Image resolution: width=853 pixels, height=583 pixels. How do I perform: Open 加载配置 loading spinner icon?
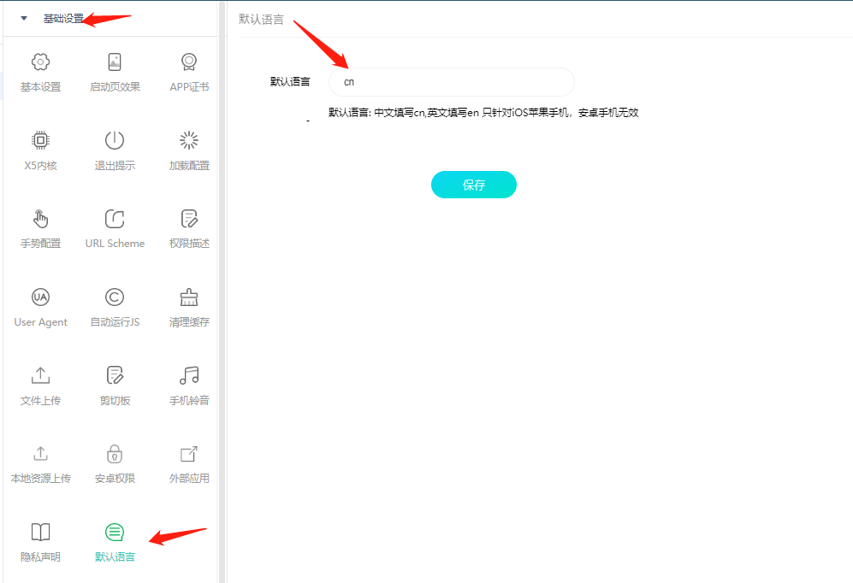point(189,140)
